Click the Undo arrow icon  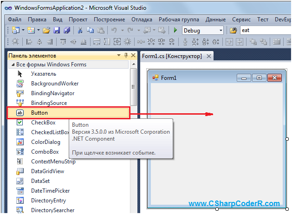click(114, 30)
